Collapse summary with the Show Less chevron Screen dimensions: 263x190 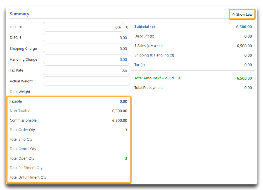(242, 14)
